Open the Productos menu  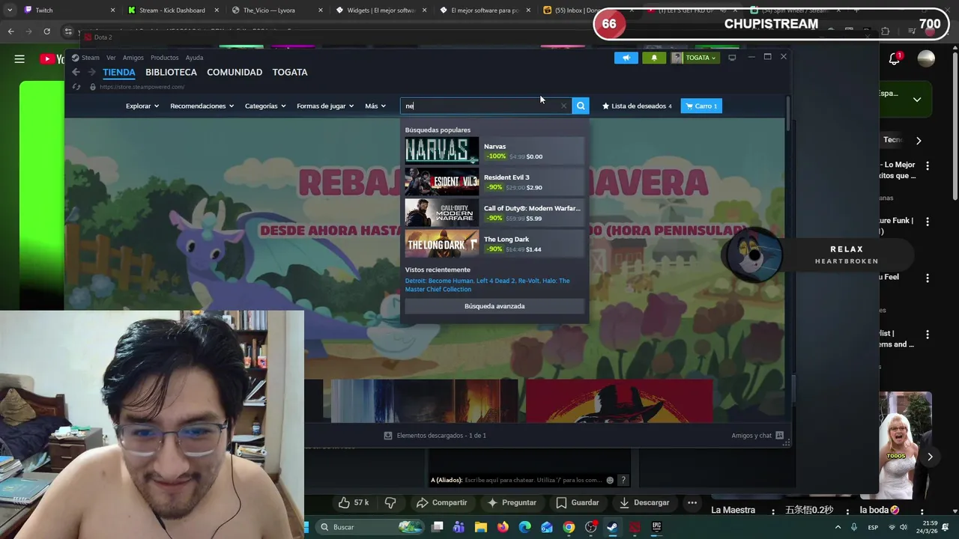pyautogui.click(x=164, y=58)
